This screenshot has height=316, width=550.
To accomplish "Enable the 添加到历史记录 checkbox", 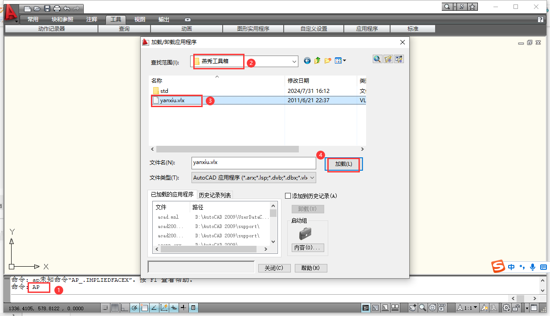I will coord(288,196).
